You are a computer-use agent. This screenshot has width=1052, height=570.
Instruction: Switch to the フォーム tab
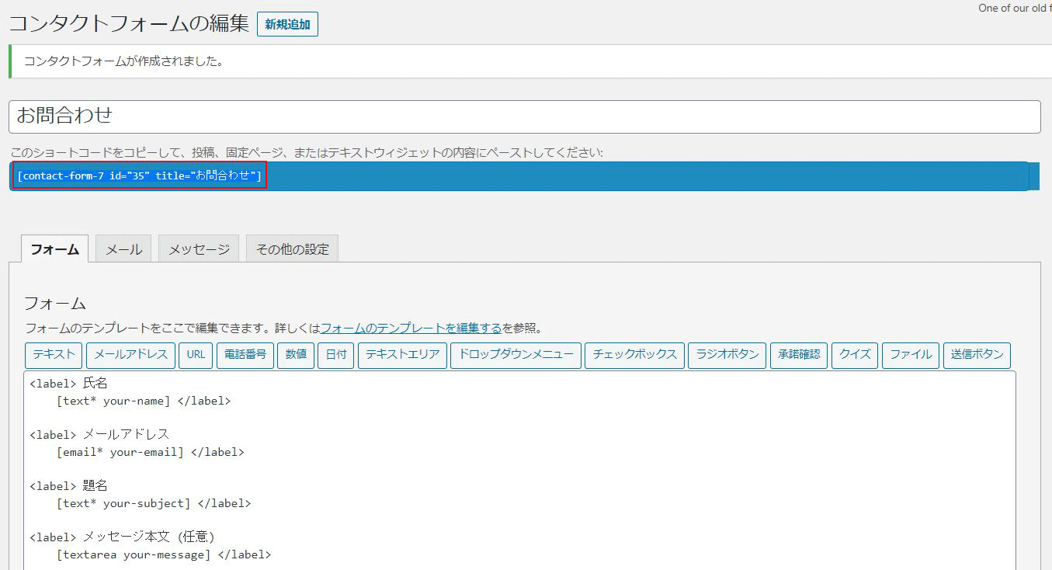(54, 249)
